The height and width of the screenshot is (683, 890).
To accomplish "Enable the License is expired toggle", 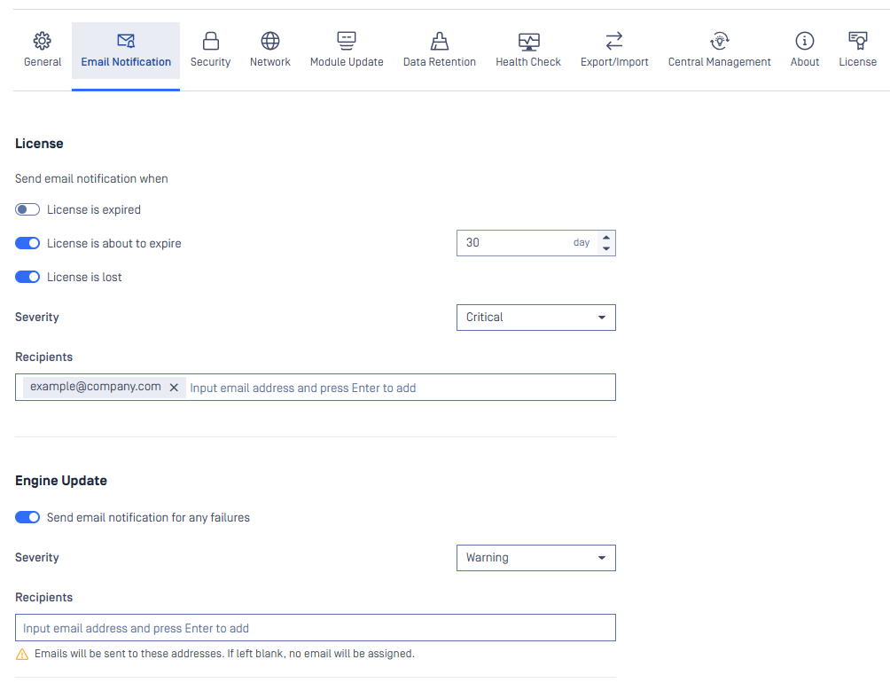I will 27,209.
